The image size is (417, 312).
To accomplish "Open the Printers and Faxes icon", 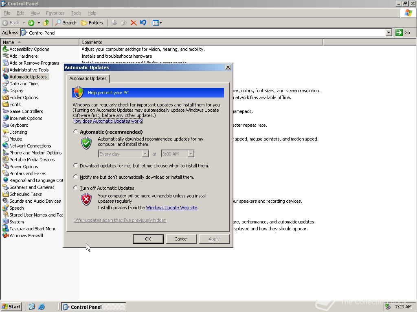I will point(6,173).
